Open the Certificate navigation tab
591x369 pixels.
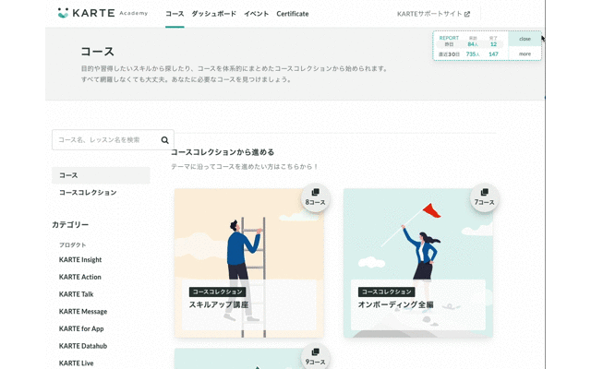293,14
